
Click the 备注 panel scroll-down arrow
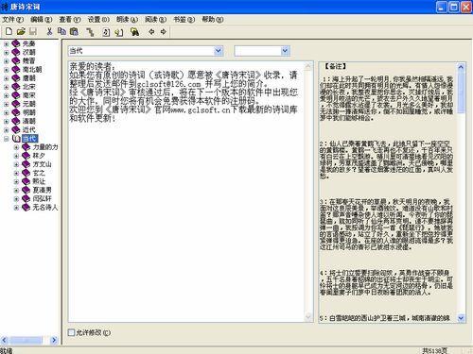tap(461, 318)
